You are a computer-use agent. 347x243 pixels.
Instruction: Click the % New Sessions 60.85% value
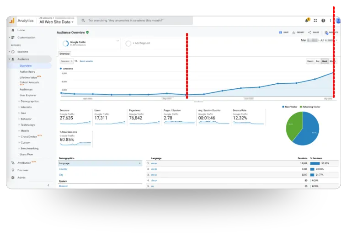(x=67, y=140)
